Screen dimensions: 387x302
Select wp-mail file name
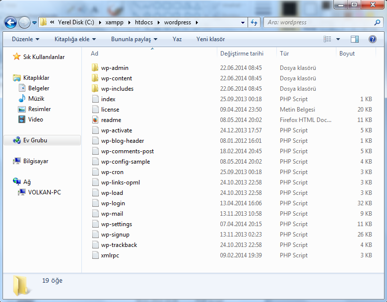[112, 214]
